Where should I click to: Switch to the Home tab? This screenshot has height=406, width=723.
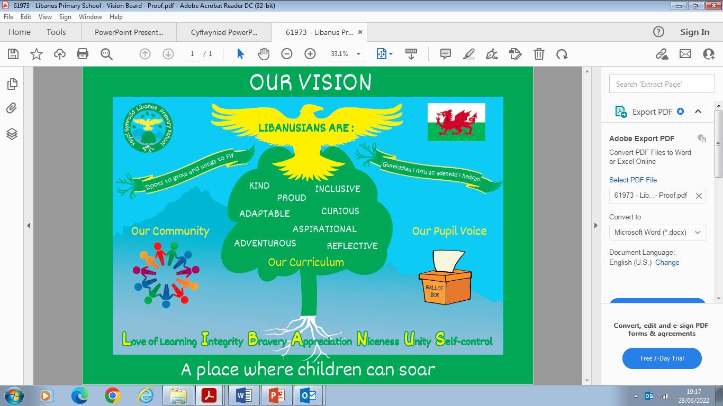click(20, 32)
